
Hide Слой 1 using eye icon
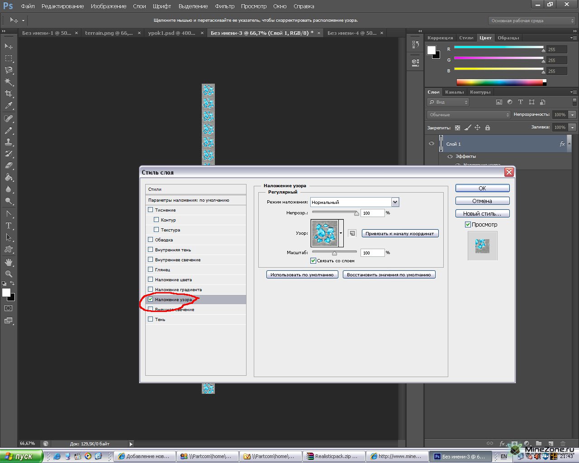pyautogui.click(x=431, y=144)
